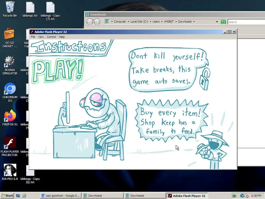The width and height of the screenshot is (265, 199).
Task: Click the folder icon in Downloads address bar
Action: pyautogui.click(x=107, y=22)
